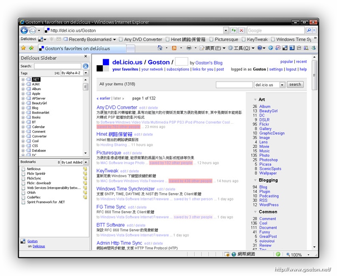Collapse the Blogging tag bundle
This screenshot has height=276, width=337.
[255, 180]
